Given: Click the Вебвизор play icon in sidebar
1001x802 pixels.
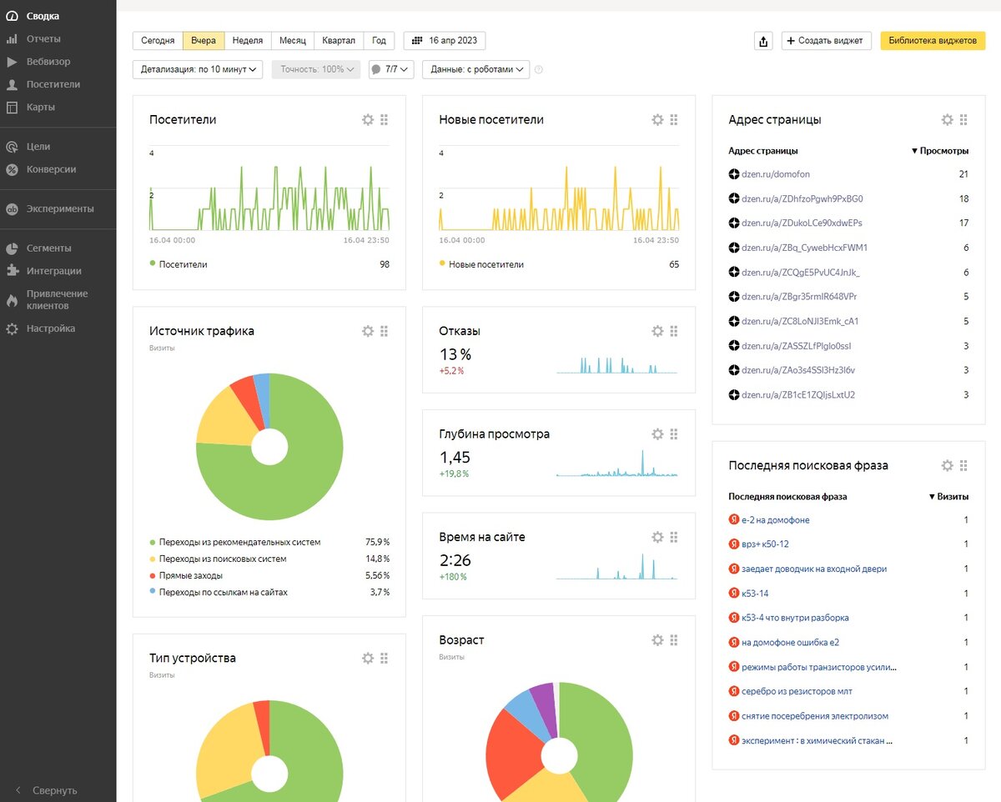Looking at the screenshot, I should (x=12, y=62).
